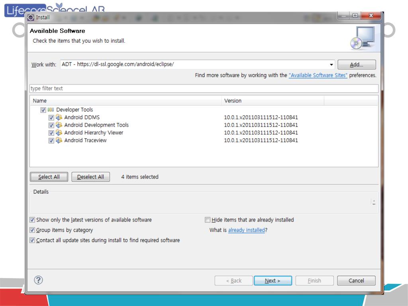Click the Name column header
The image size is (408, 306).
tap(126, 101)
